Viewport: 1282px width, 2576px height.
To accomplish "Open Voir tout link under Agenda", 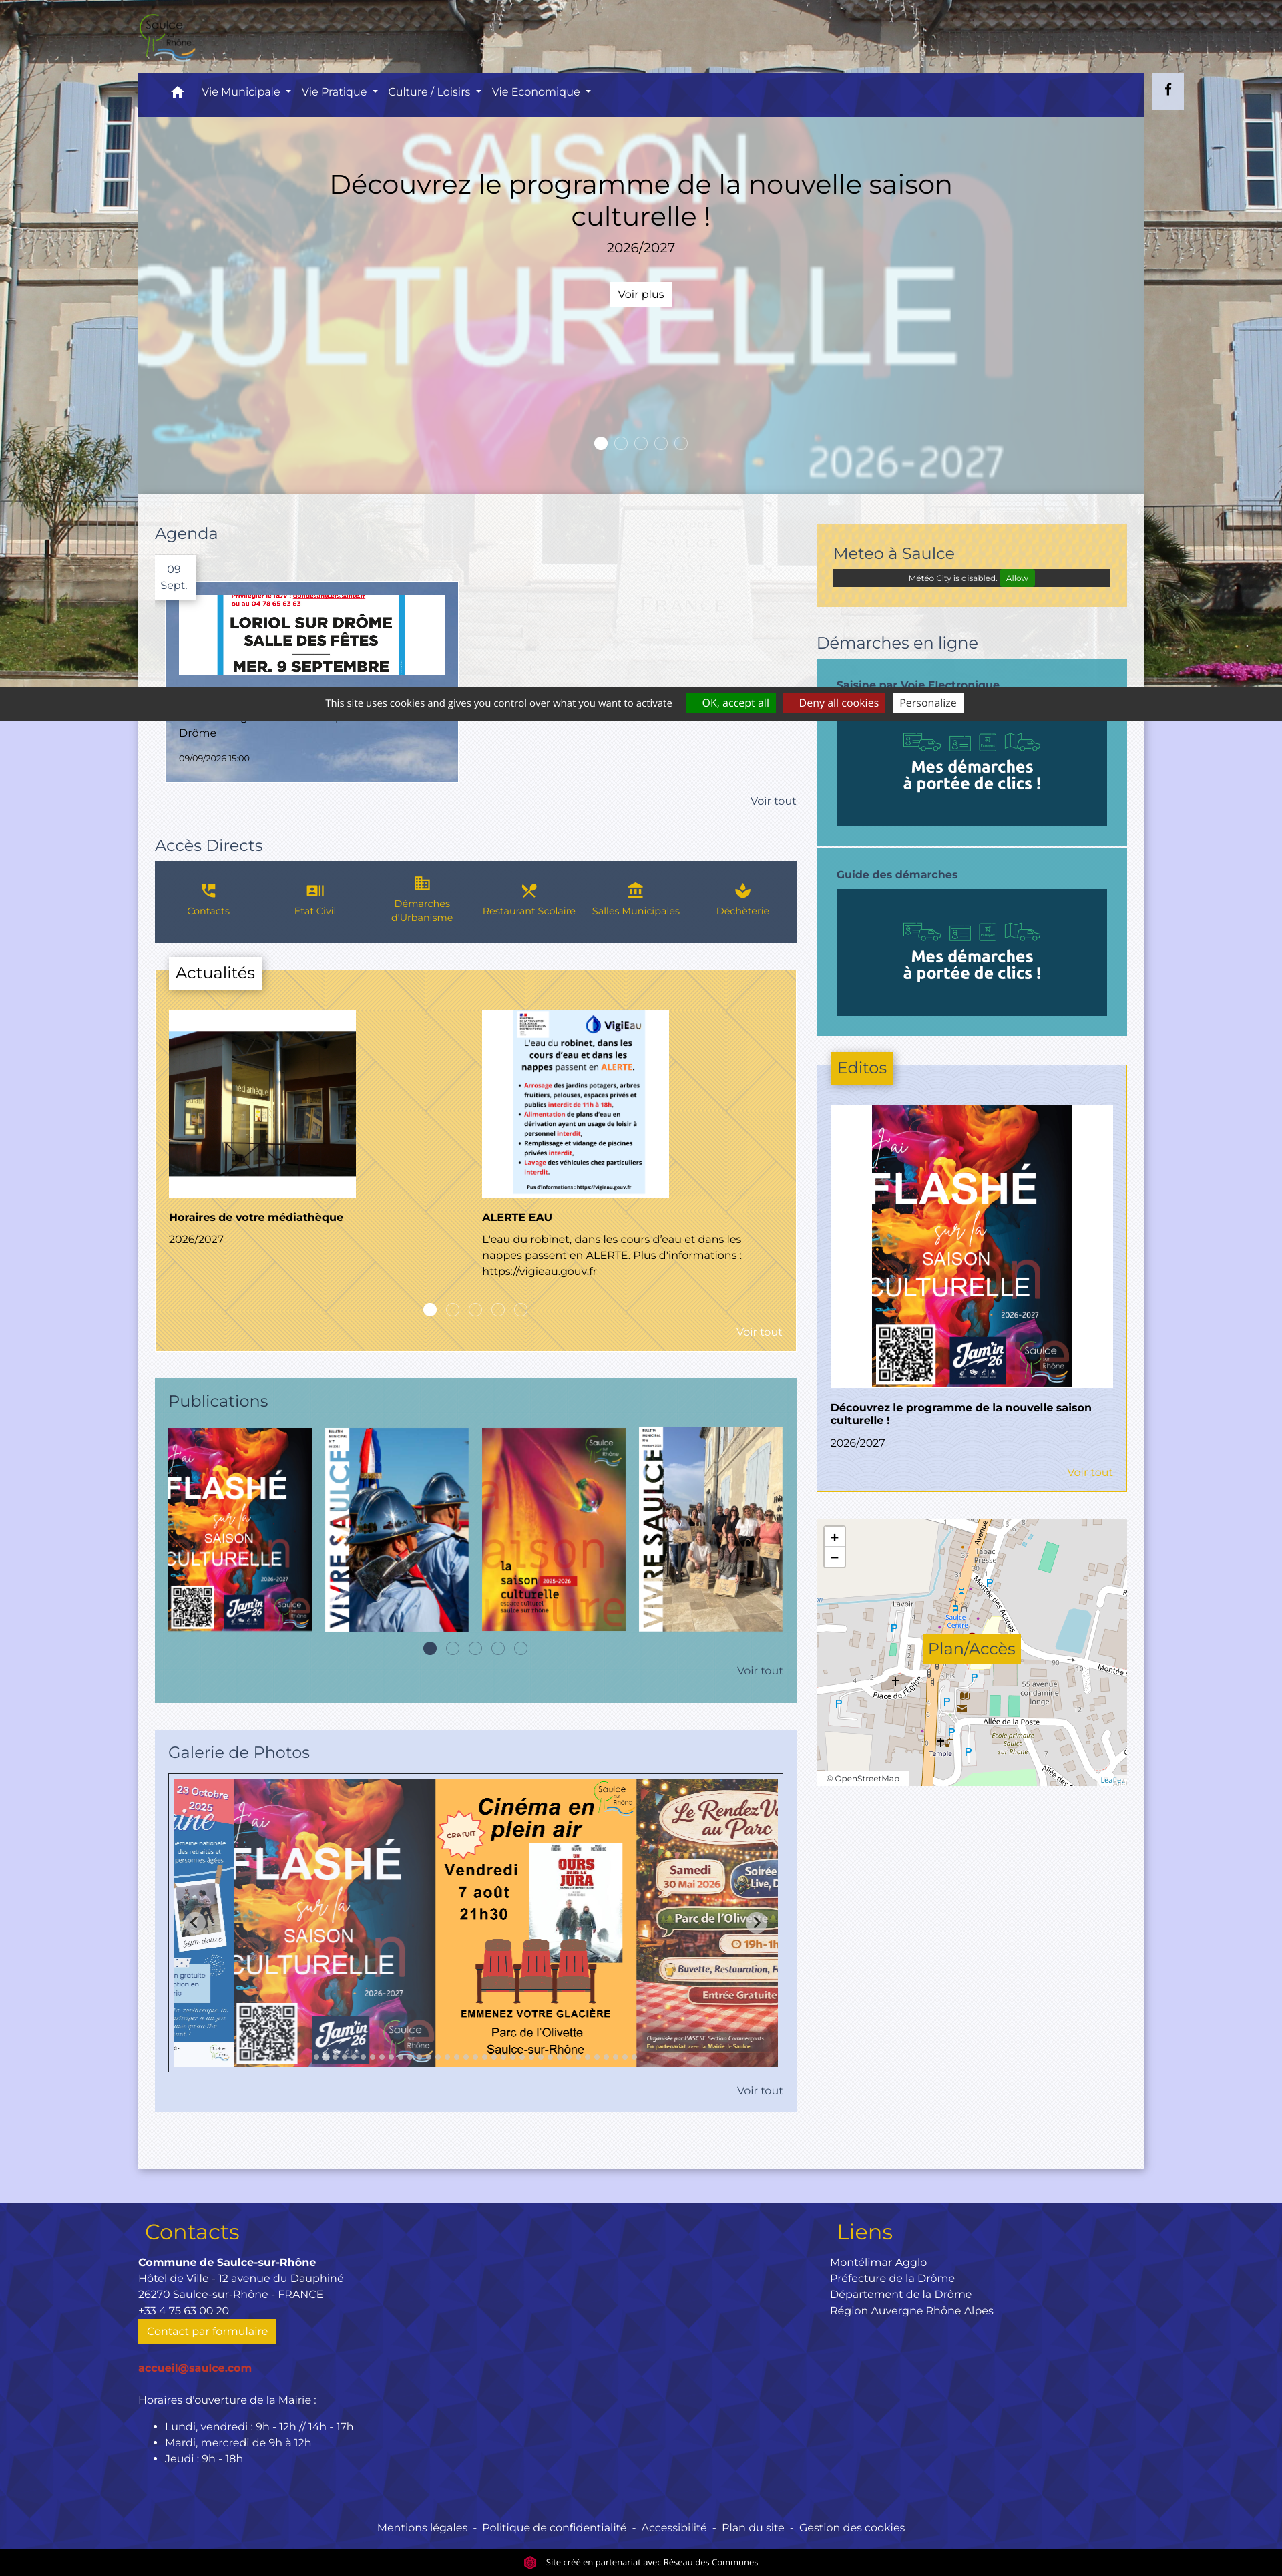I will click(x=773, y=801).
